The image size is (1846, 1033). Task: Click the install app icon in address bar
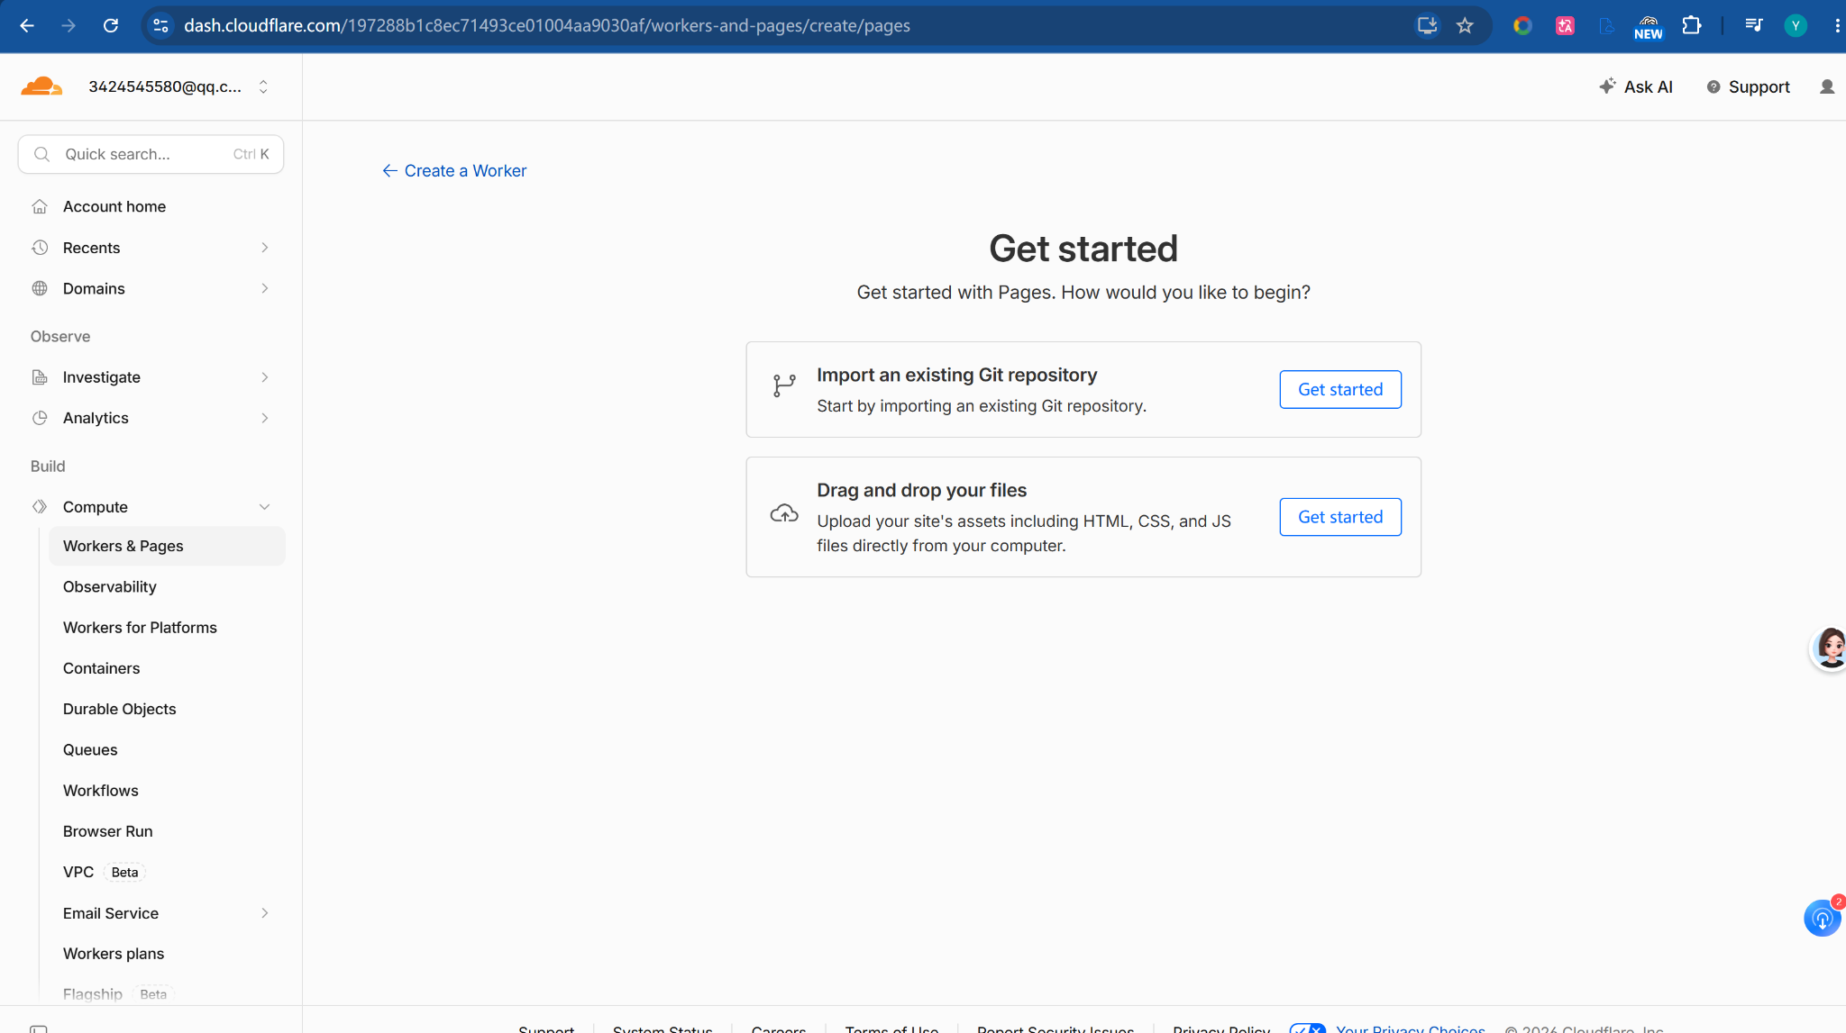tap(1427, 25)
